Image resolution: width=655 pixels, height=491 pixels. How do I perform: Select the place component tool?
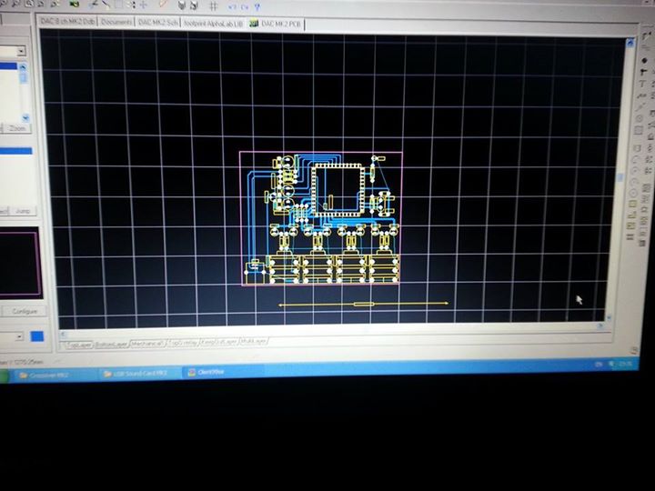[637, 148]
